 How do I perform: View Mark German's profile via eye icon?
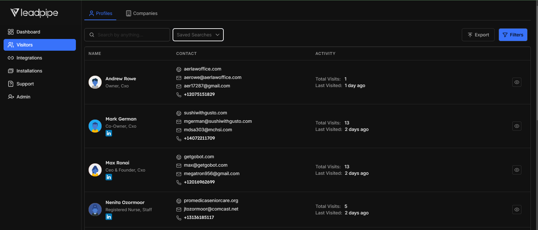tap(517, 126)
